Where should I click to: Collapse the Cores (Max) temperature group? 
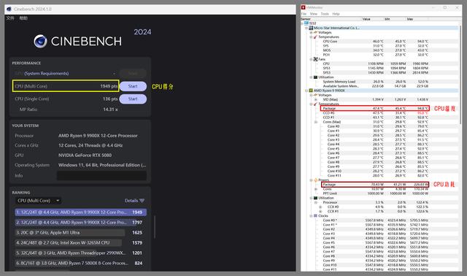pos(316,122)
